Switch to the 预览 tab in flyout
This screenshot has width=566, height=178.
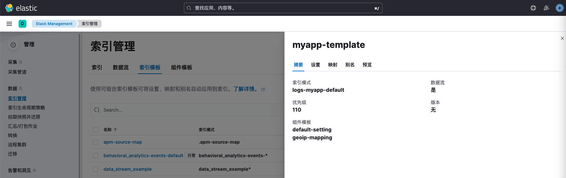367,65
